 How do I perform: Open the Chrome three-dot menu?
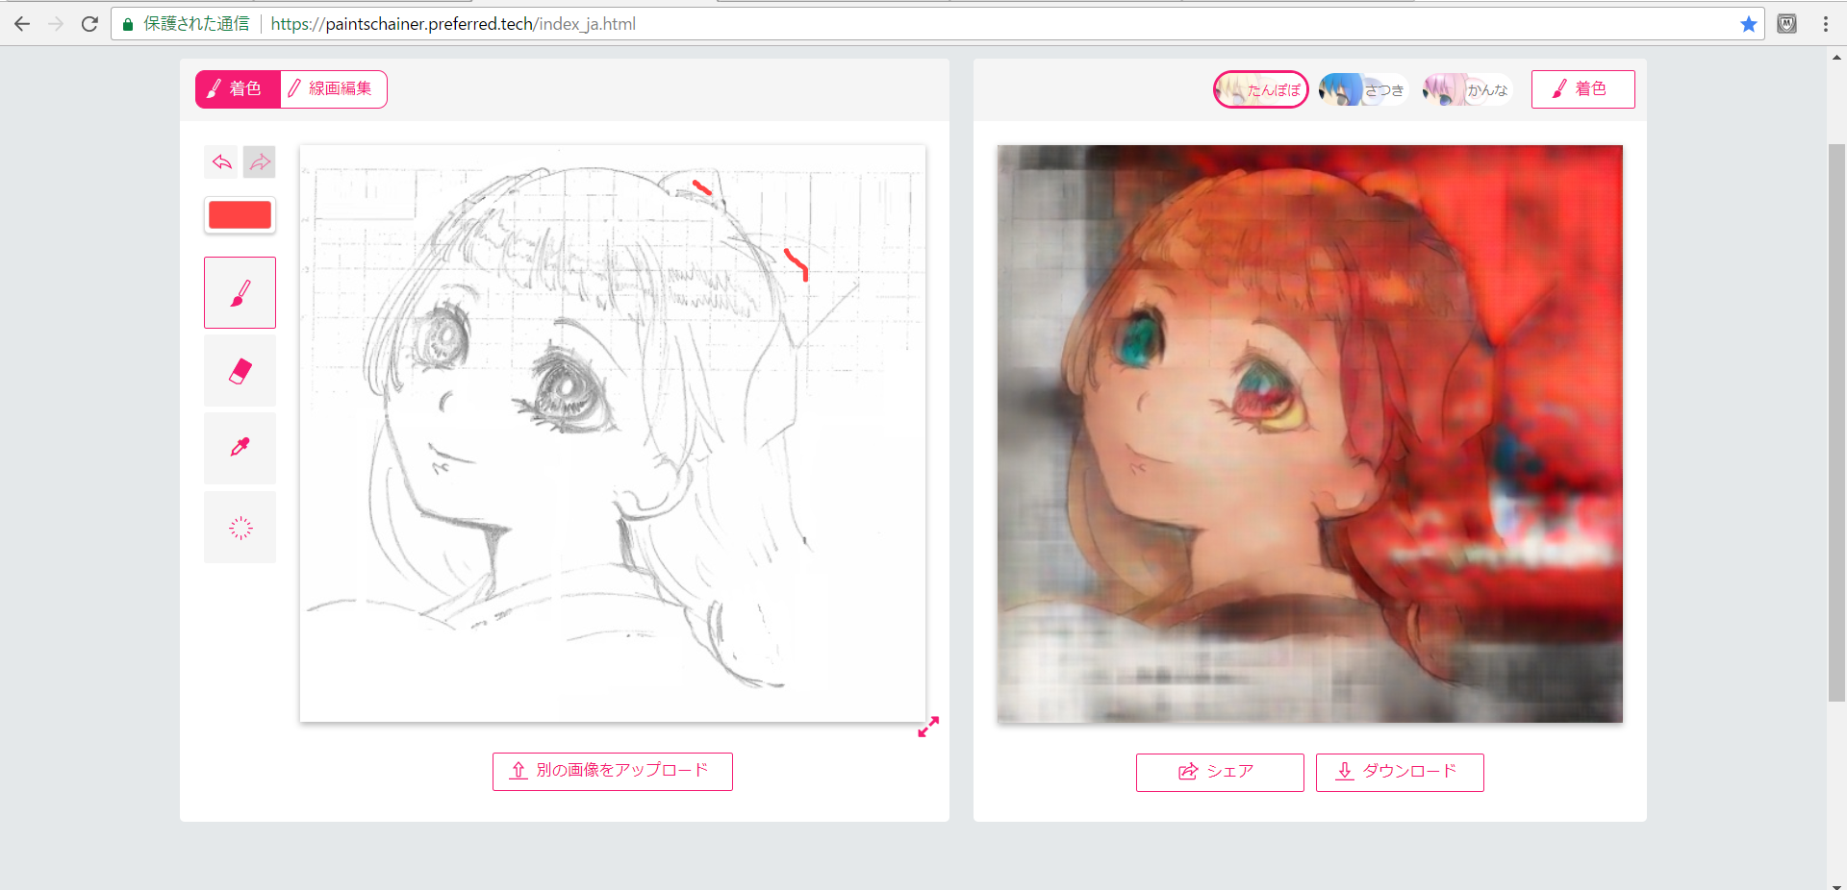point(1825,24)
